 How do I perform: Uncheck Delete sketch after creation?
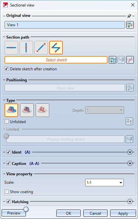coord(6,69)
